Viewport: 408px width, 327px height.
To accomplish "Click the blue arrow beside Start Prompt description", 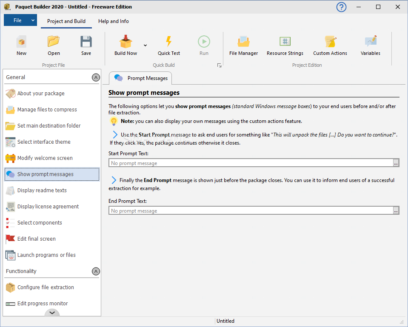I will tap(115, 134).
